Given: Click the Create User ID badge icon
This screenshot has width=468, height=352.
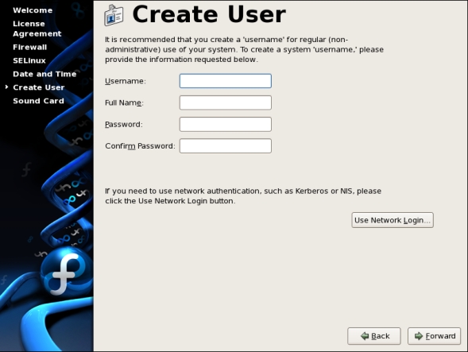Looking at the screenshot, I should coord(114,15).
